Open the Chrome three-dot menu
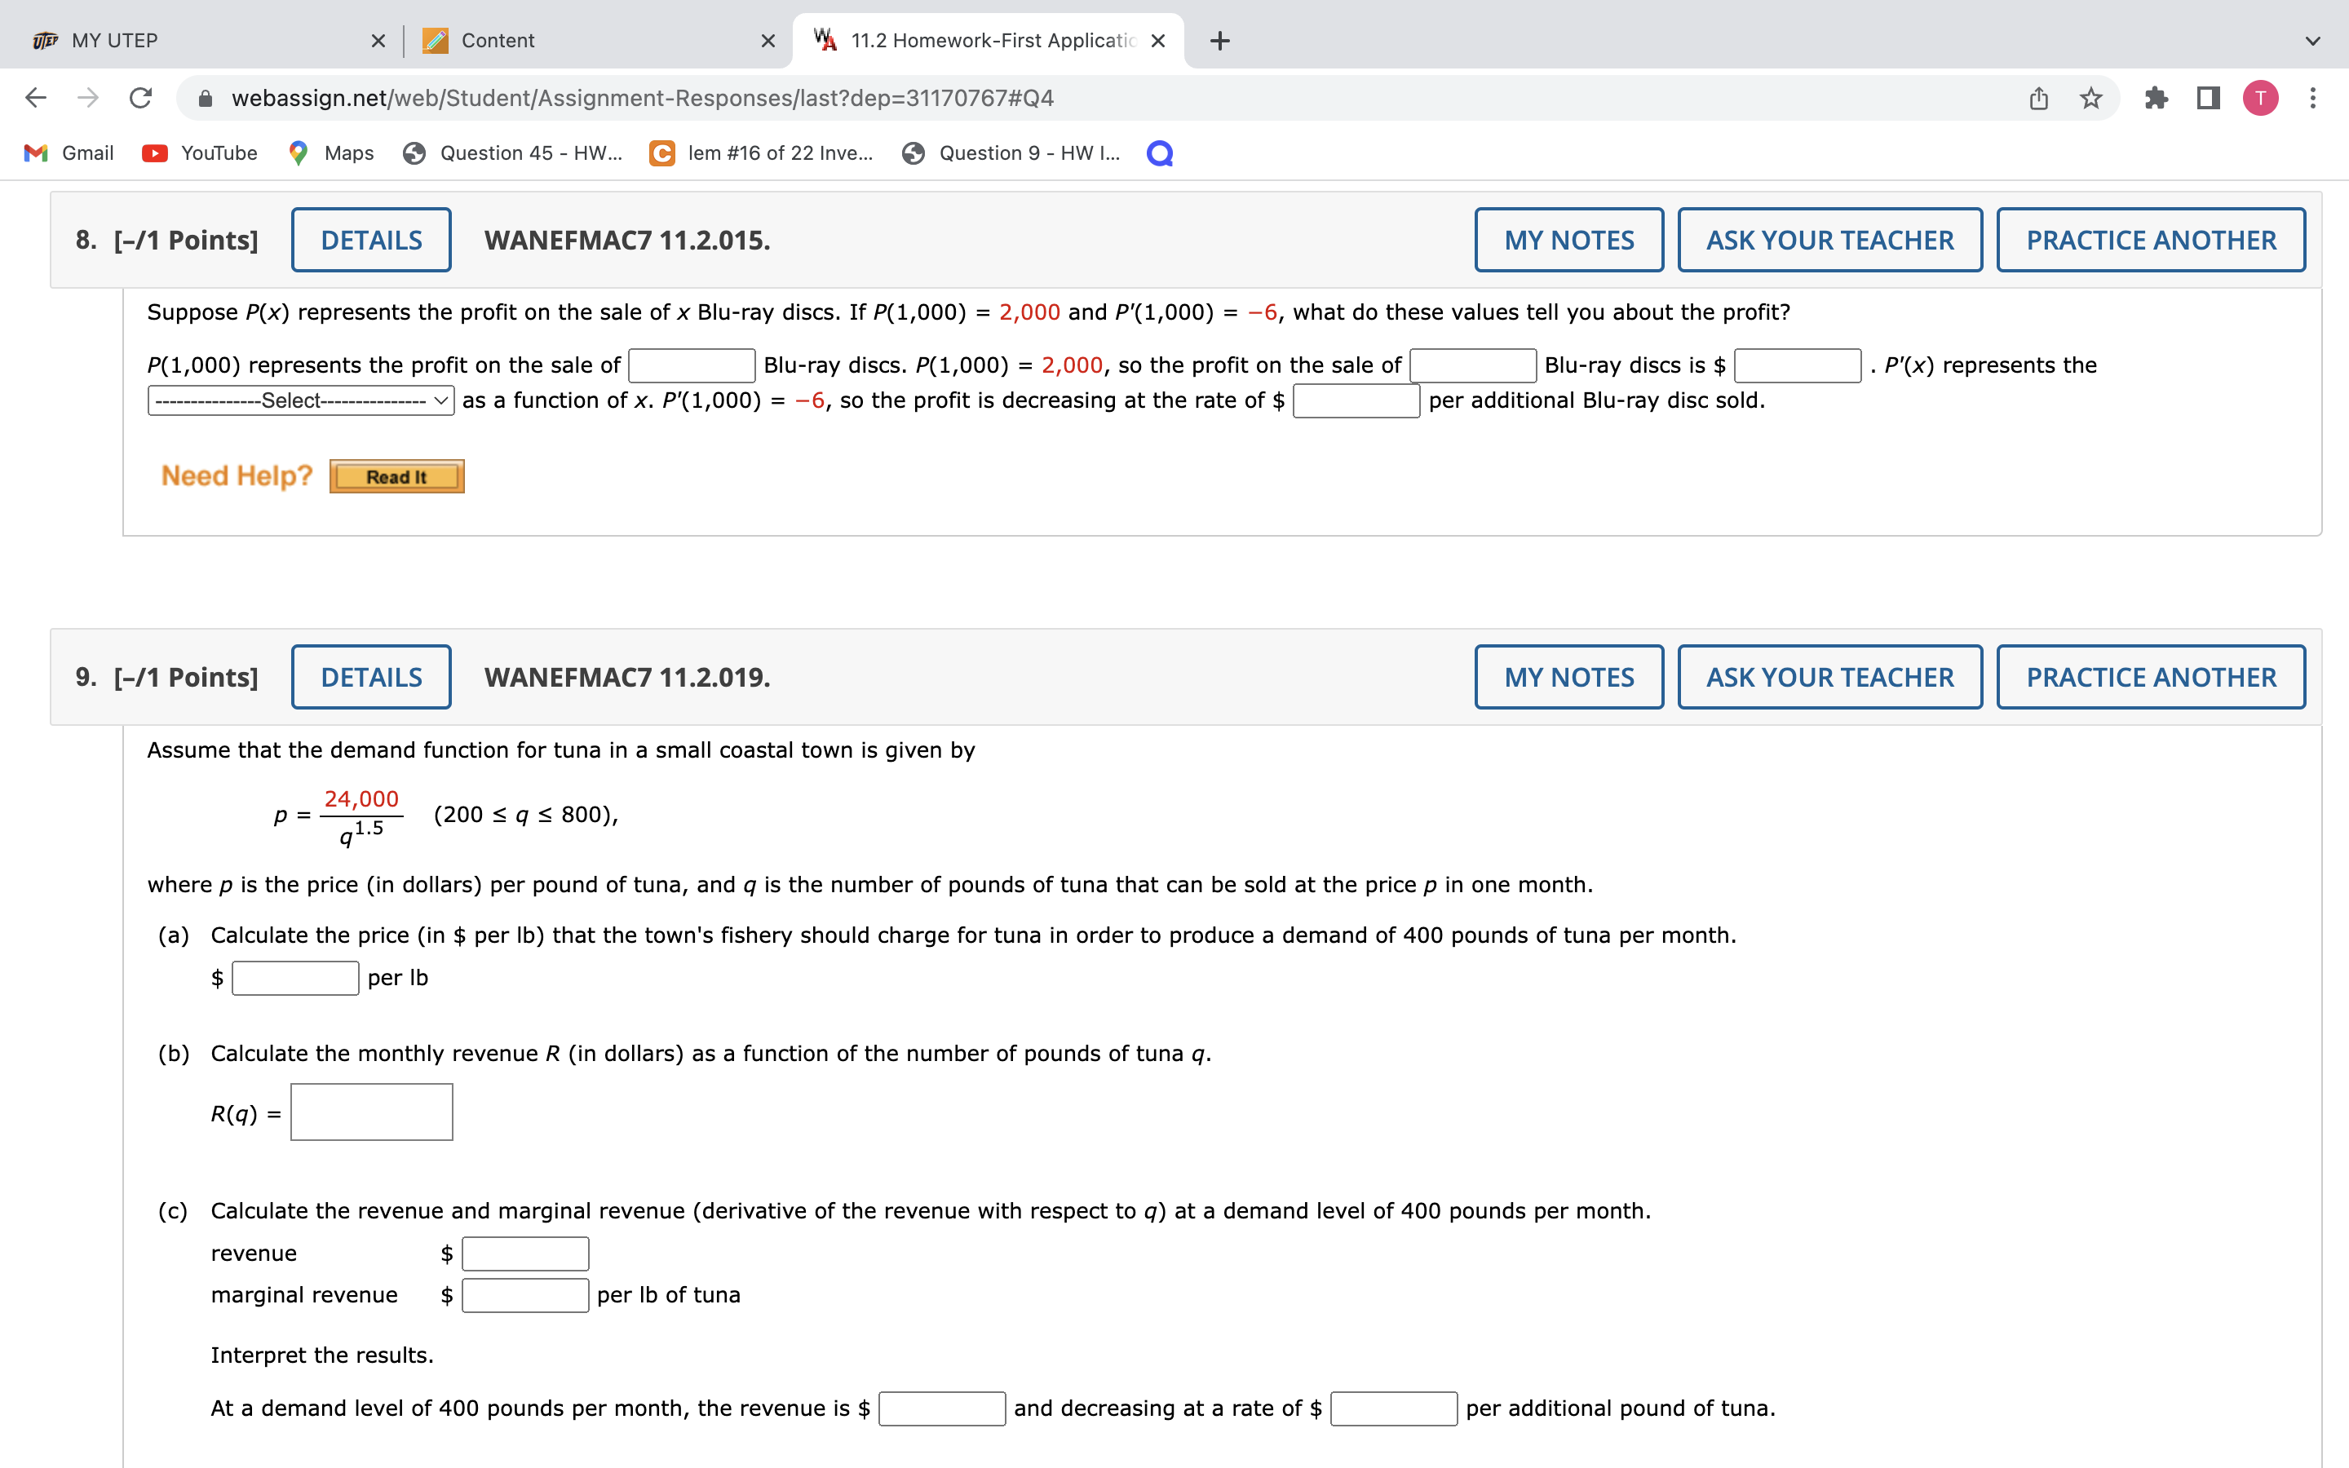The width and height of the screenshot is (2349, 1468). 2313,98
